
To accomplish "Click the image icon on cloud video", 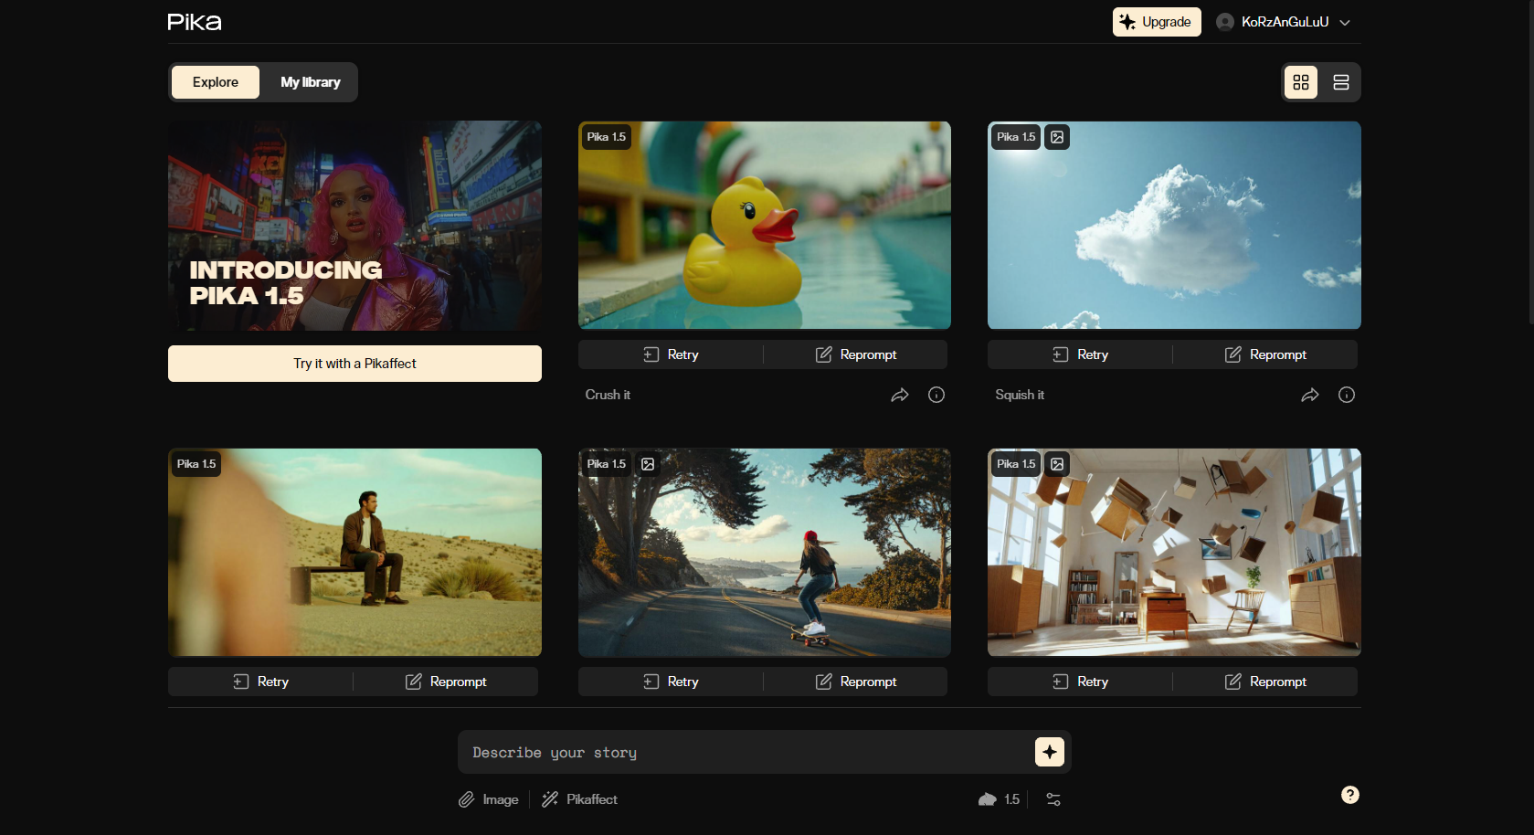I will click(1057, 137).
